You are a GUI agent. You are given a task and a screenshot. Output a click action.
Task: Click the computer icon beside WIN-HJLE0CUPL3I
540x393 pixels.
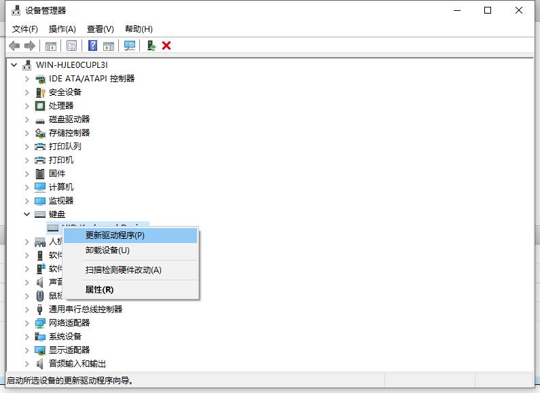click(27, 64)
